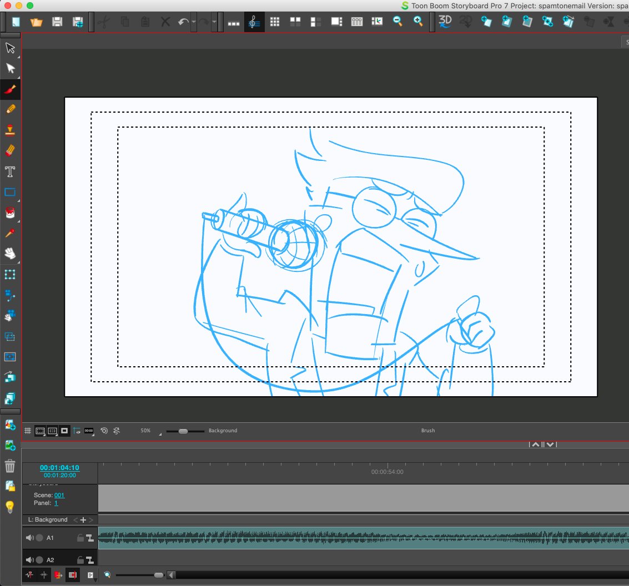
Task: Select the Pencil tool
Action: point(10,109)
